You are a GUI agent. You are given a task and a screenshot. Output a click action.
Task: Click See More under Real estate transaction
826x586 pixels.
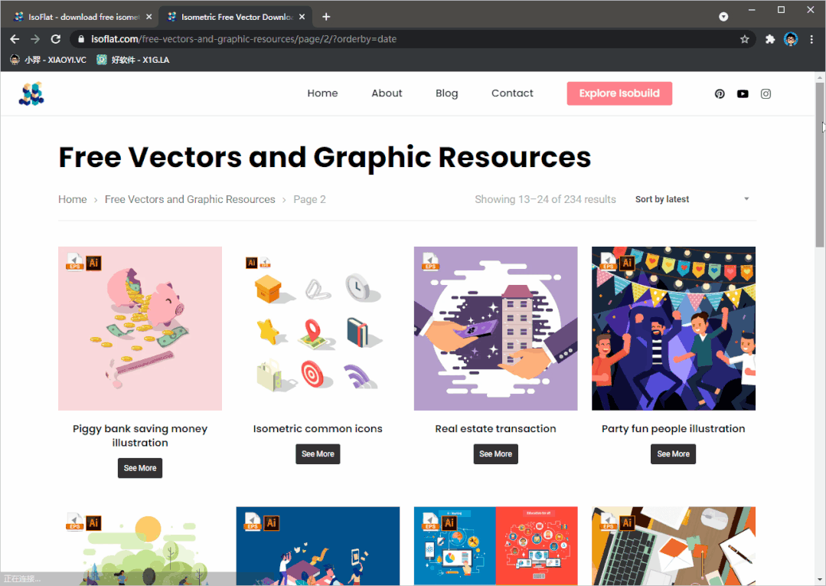click(496, 453)
